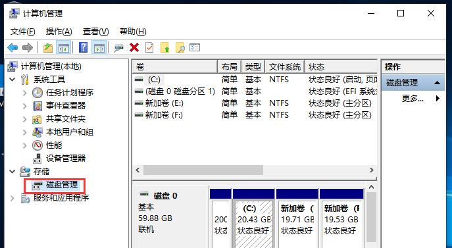Screen dimensions: 452x248
Task: Click the red X delete icon
Action: click(134, 47)
